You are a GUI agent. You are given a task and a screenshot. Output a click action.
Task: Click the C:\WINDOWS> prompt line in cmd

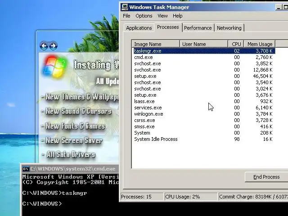(x=42, y=204)
